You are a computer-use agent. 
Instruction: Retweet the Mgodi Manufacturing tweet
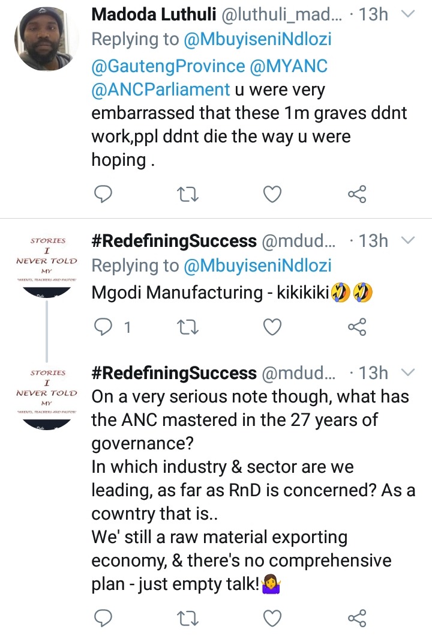188,327
